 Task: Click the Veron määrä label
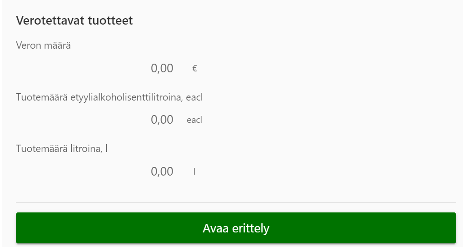(43, 45)
